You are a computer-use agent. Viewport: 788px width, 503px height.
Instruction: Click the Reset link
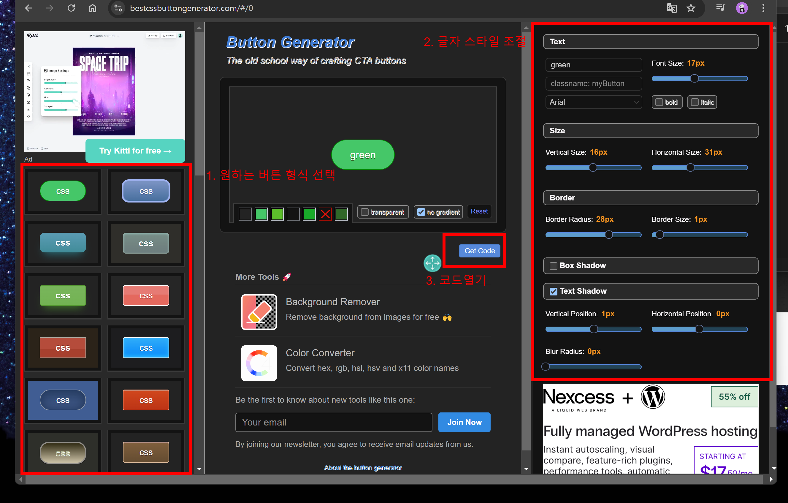click(x=479, y=211)
